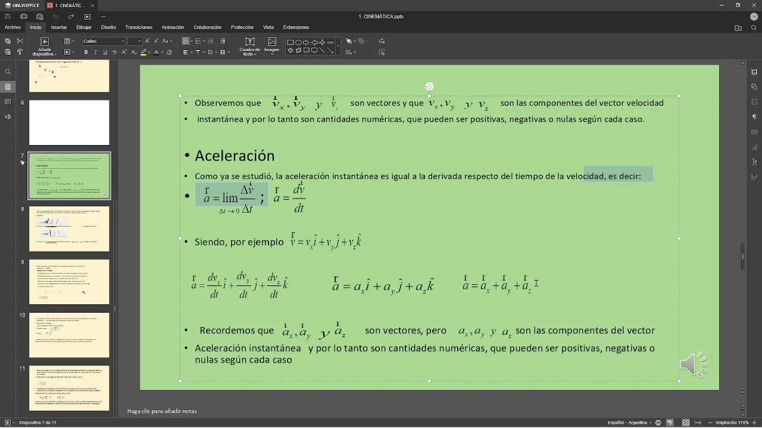The height and width of the screenshot is (428, 762).
Task: Increase font size
Action: click(148, 41)
